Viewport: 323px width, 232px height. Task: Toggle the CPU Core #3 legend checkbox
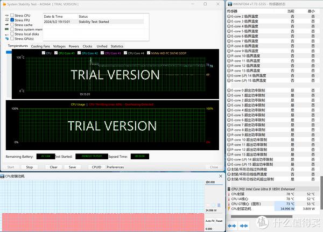point(102,53)
